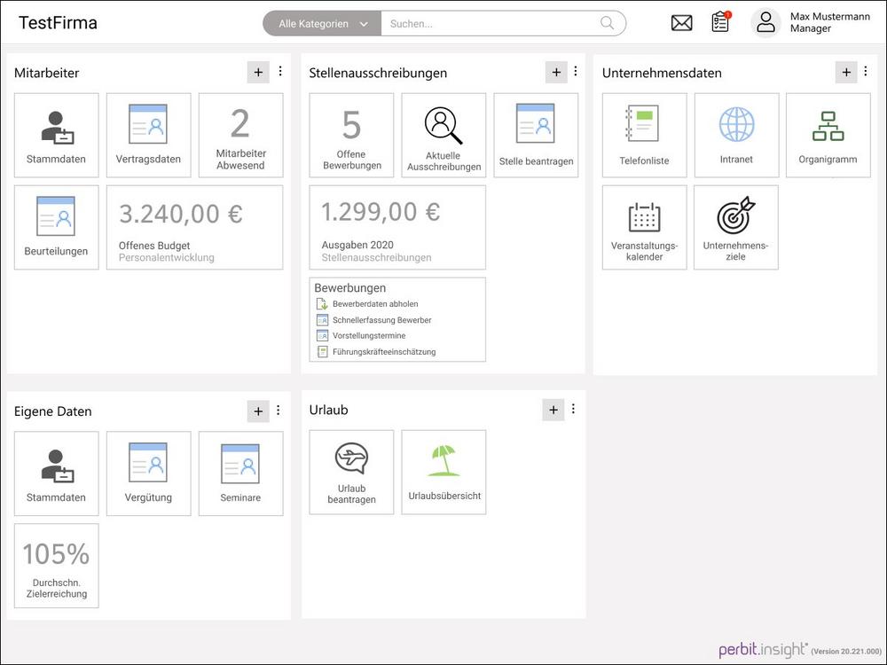Open the Telefonliste tile
The image size is (887, 665).
(x=644, y=135)
